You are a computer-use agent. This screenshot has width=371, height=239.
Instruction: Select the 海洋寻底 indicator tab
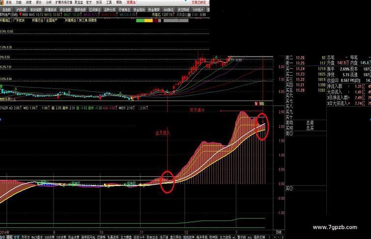[202, 237]
